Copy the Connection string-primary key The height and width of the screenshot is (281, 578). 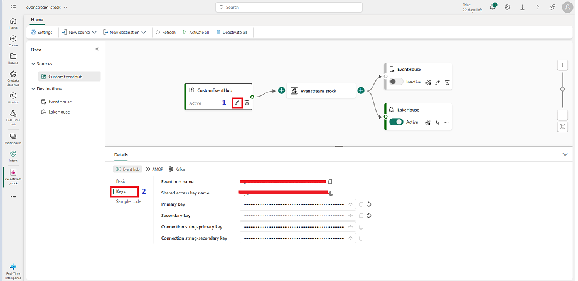coord(361,227)
